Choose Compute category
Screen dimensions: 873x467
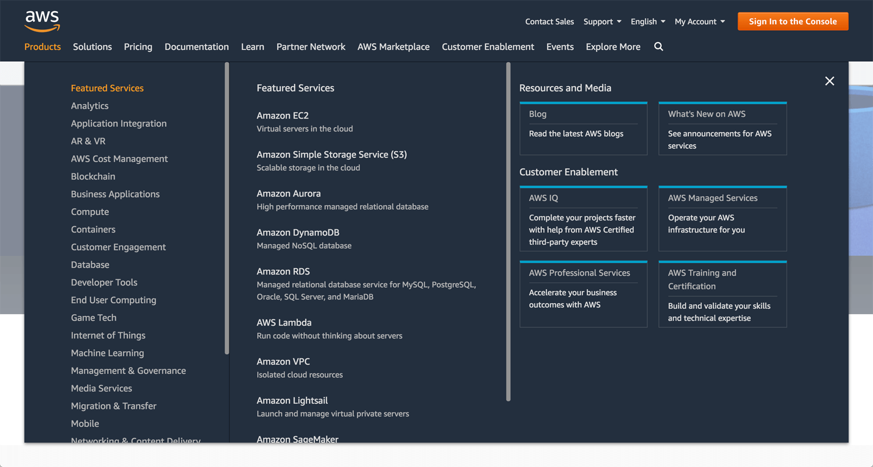(90, 212)
